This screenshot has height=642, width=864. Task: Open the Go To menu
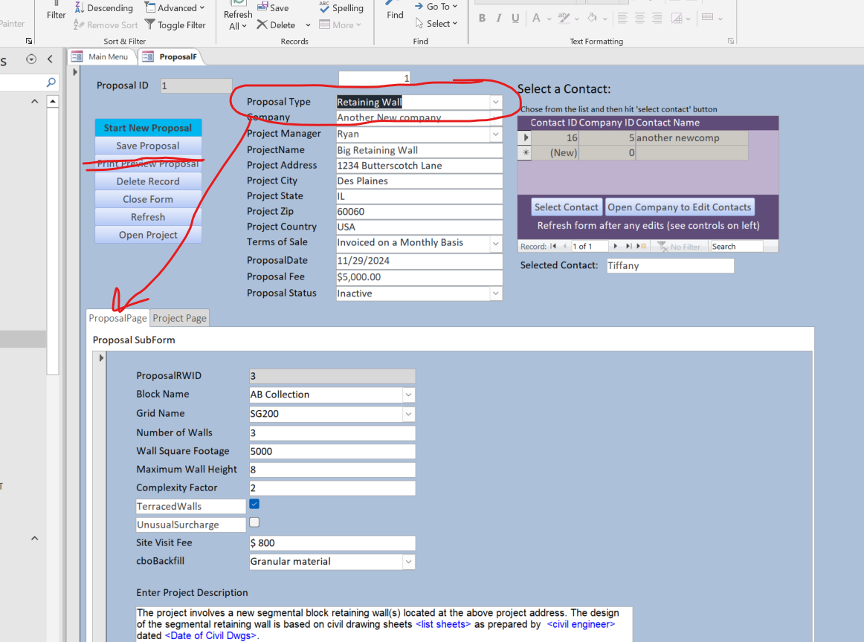pyautogui.click(x=436, y=6)
